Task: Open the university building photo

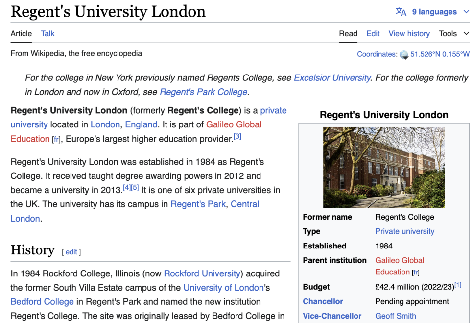Action: coord(384,168)
